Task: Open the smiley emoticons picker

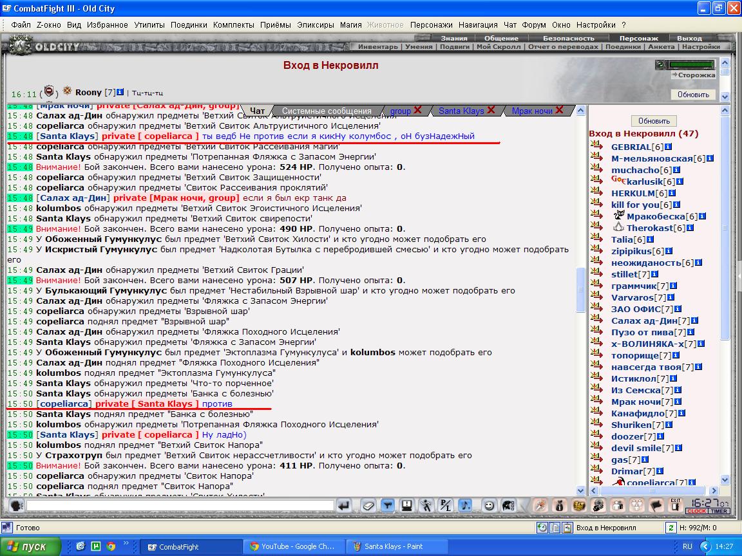Action: 490,506
